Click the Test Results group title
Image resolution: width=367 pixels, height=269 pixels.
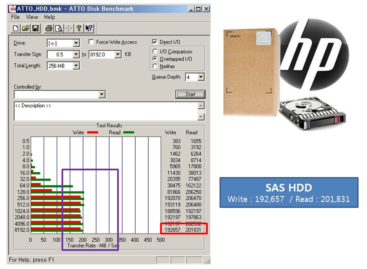(x=109, y=126)
